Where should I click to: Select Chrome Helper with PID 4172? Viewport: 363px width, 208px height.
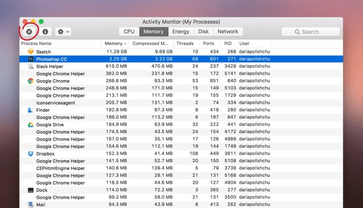60,132
